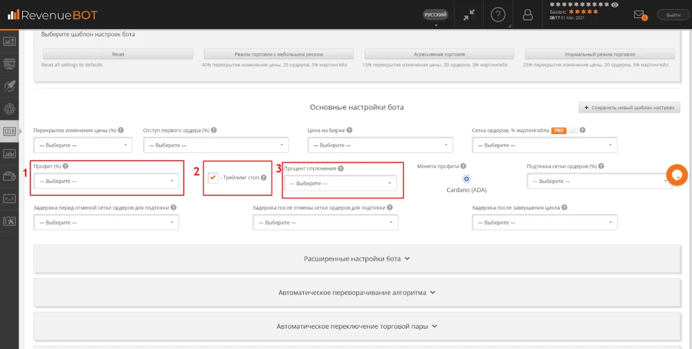692x349 pixels.
Task: Open the Перекрытие изменения цены dropdown
Action: click(83, 145)
